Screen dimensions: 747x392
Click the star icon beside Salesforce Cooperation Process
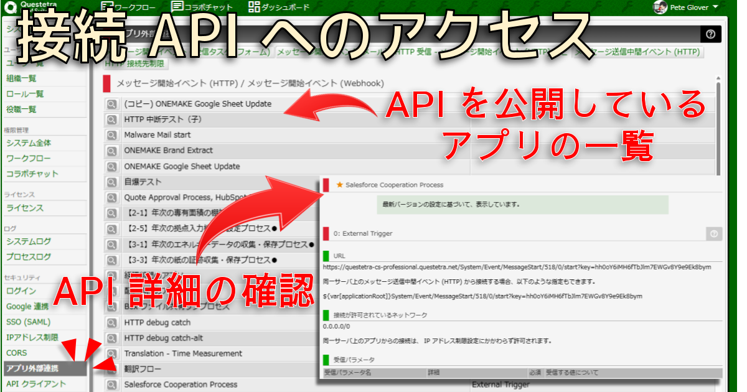[x=339, y=185]
